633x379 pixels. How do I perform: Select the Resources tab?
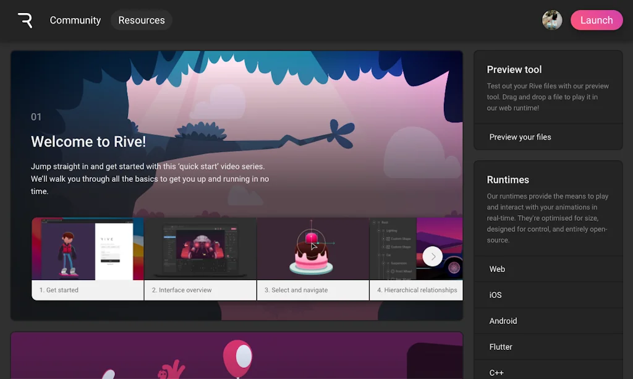click(x=141, y=20)
